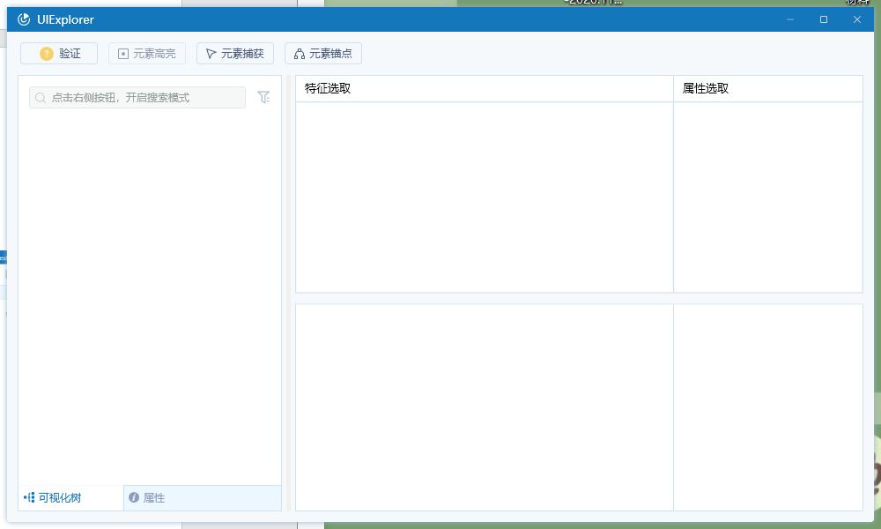Viewport: 881px width, 529px height.
Task: Capture an element using the 元素捕获 tool
Action: 235,53
